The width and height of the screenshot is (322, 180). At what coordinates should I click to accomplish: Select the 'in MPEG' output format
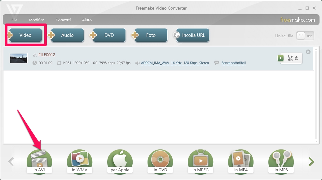click(201, 161)
